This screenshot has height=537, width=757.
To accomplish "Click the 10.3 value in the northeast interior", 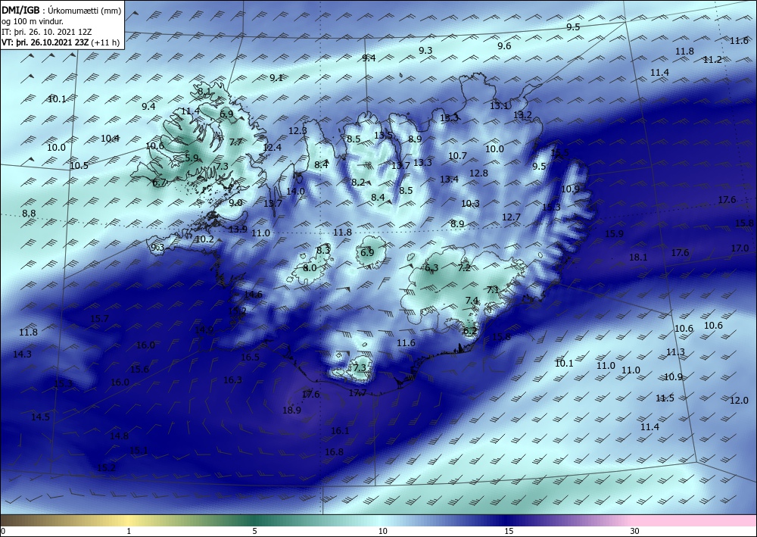I will (470, 203).
